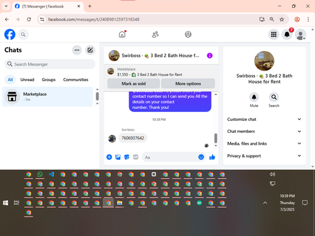
Task: Click the site information icon in address bar
Action: [42, 20]
